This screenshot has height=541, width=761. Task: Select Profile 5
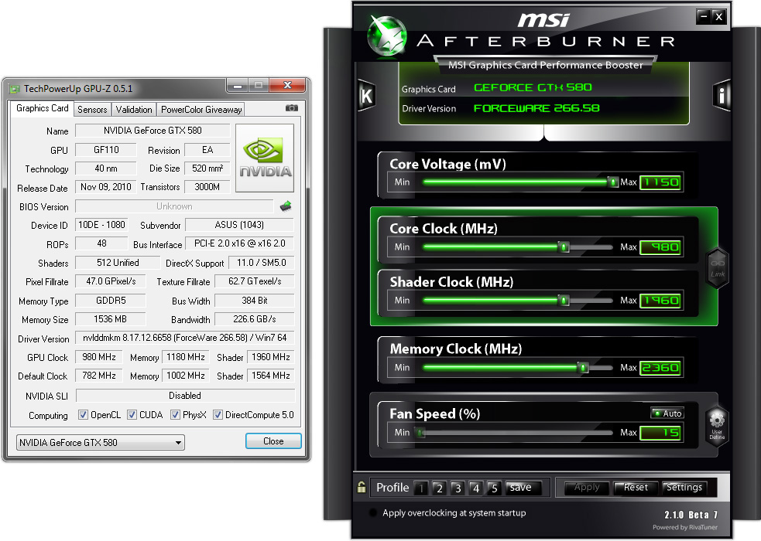tap(494, 488)
